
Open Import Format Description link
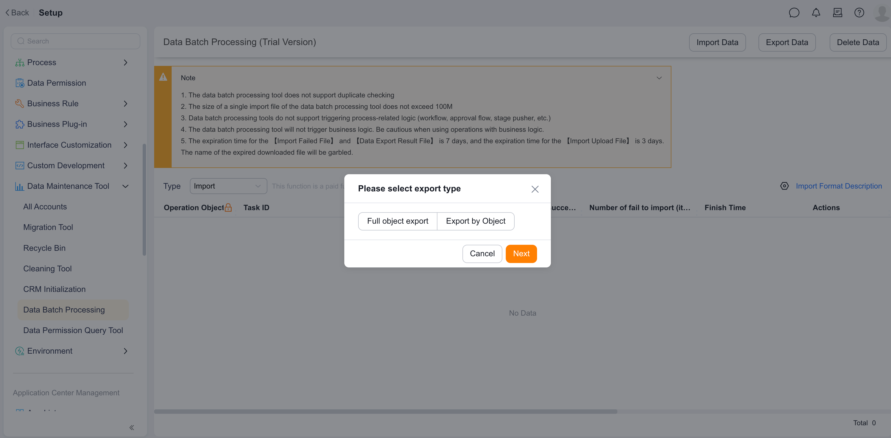[x=839, y=186]
